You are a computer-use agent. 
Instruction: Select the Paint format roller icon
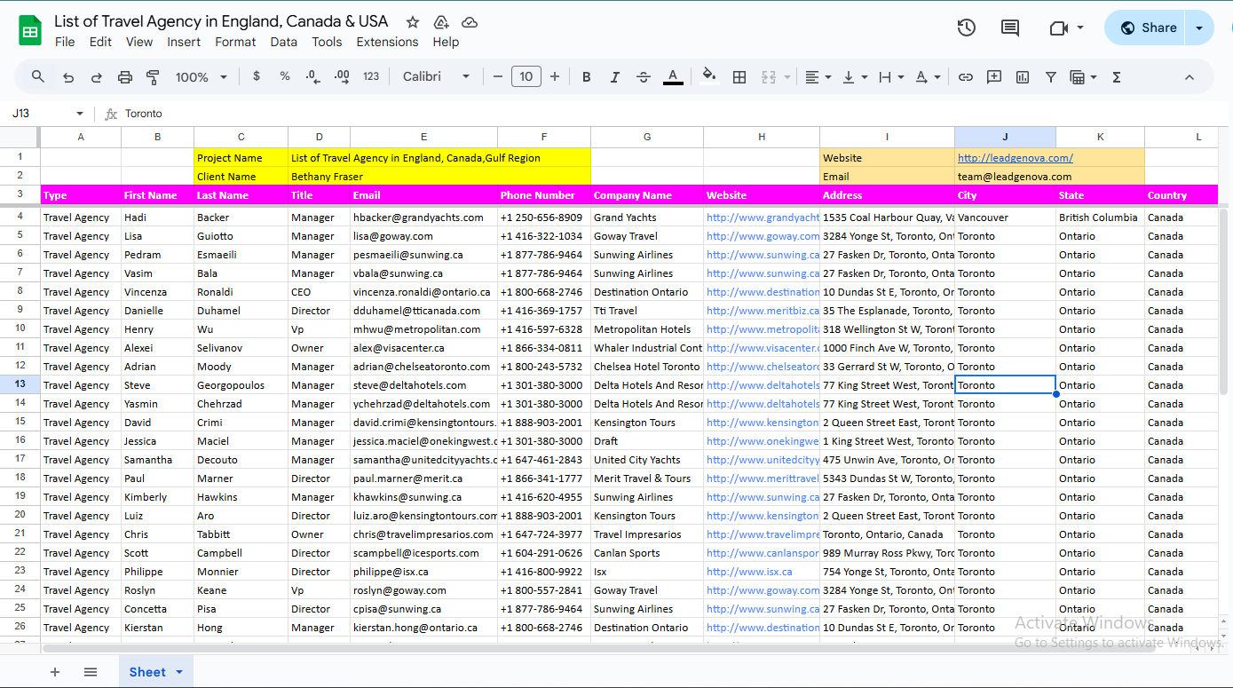pyautogui.click(x=153, y=77)
